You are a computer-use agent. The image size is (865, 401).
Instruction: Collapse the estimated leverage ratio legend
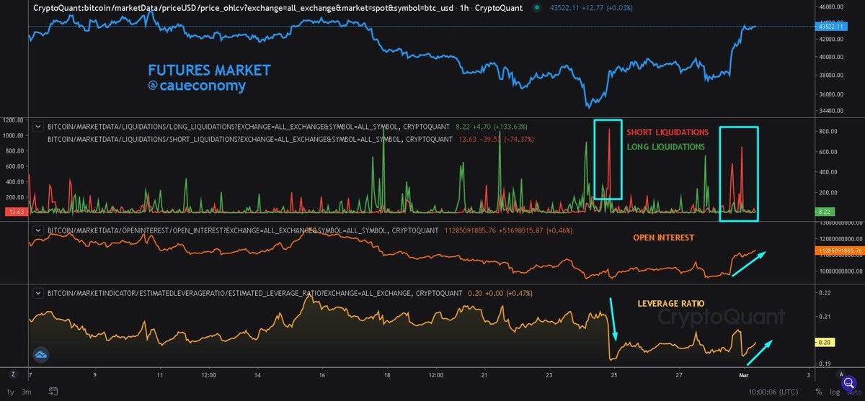pyautogui.click(x=37, y=293)
